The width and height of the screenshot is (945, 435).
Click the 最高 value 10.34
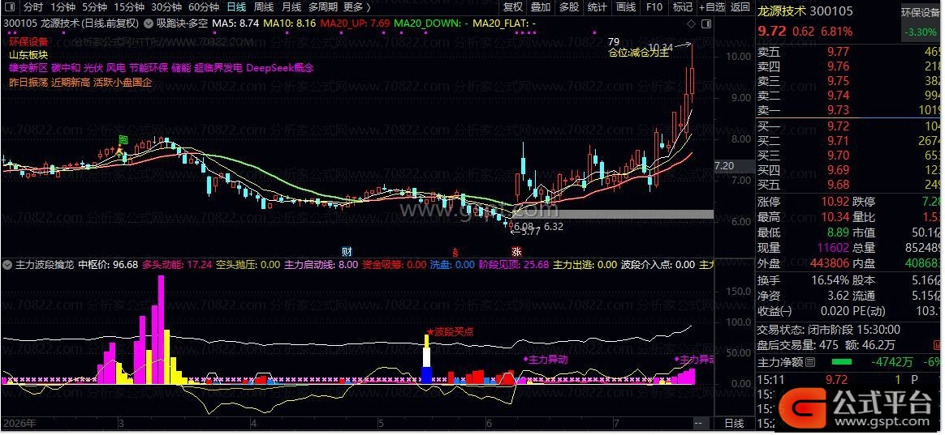point(835,216)
